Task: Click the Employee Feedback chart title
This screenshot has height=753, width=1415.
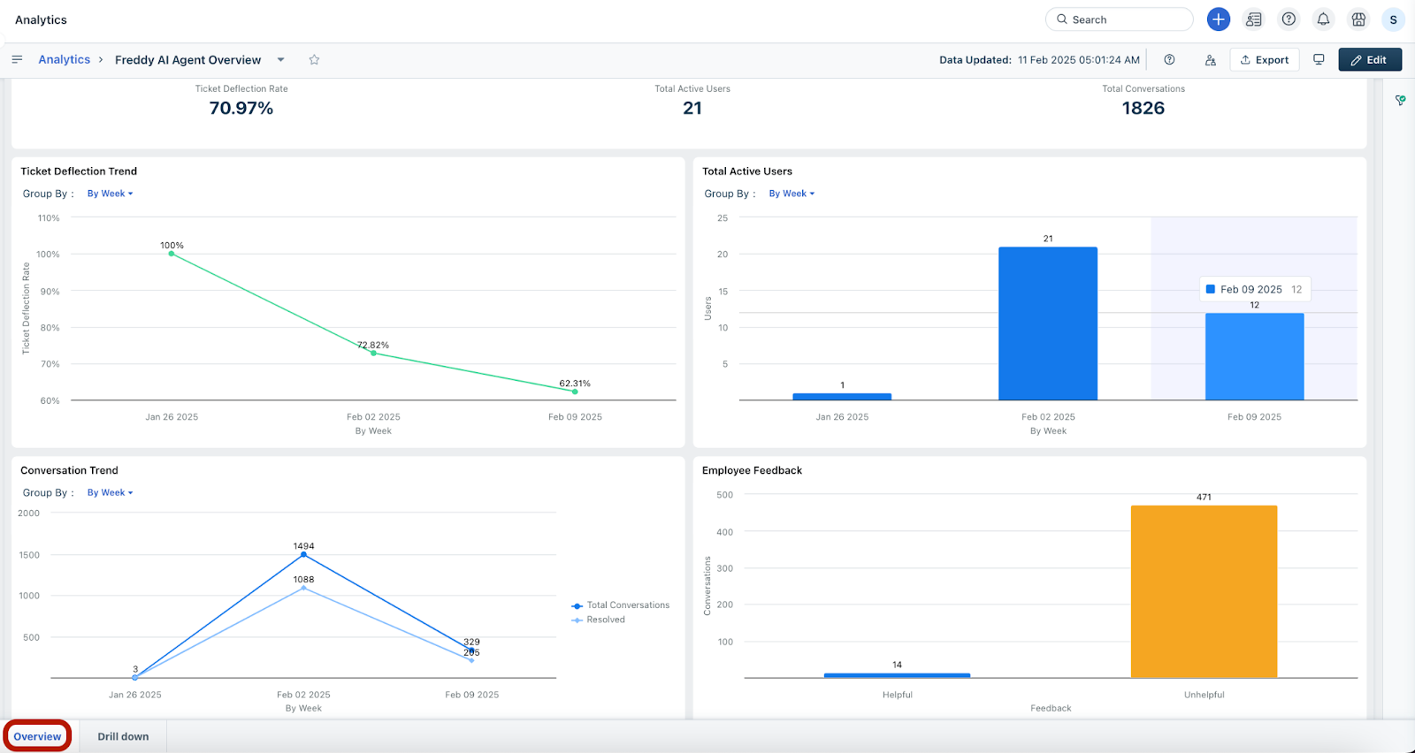Action: 752,470
